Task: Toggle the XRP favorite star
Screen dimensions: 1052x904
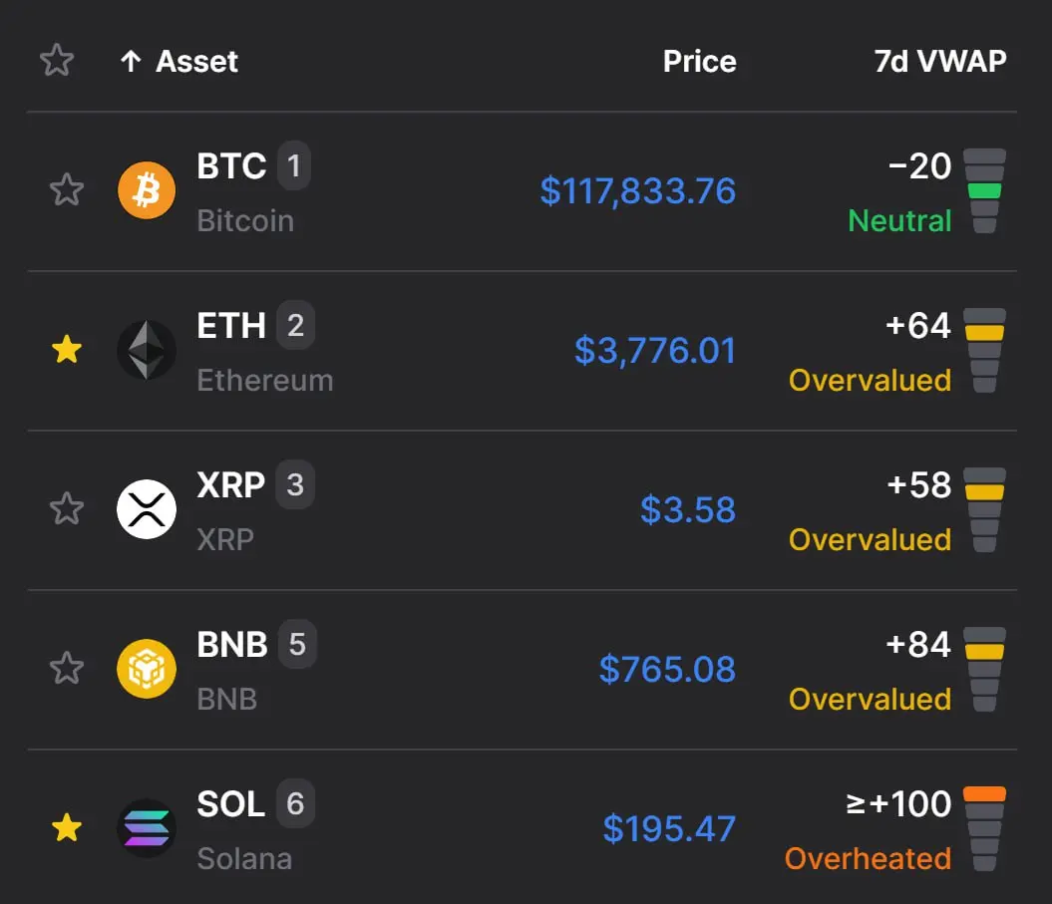Action: (67, 508)
